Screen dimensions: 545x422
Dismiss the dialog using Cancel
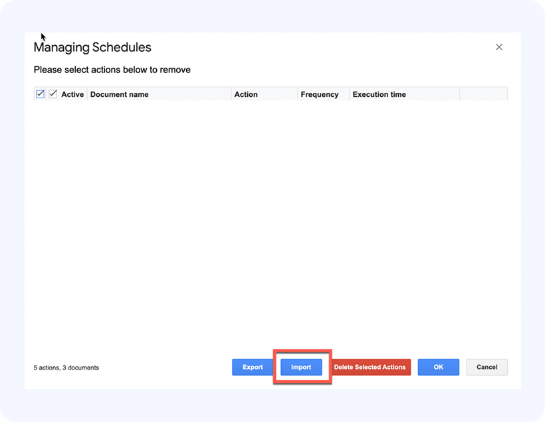[487, 367]
